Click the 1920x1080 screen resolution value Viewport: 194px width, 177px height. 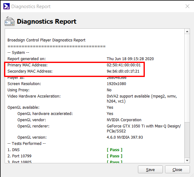[x=117, y=84]
